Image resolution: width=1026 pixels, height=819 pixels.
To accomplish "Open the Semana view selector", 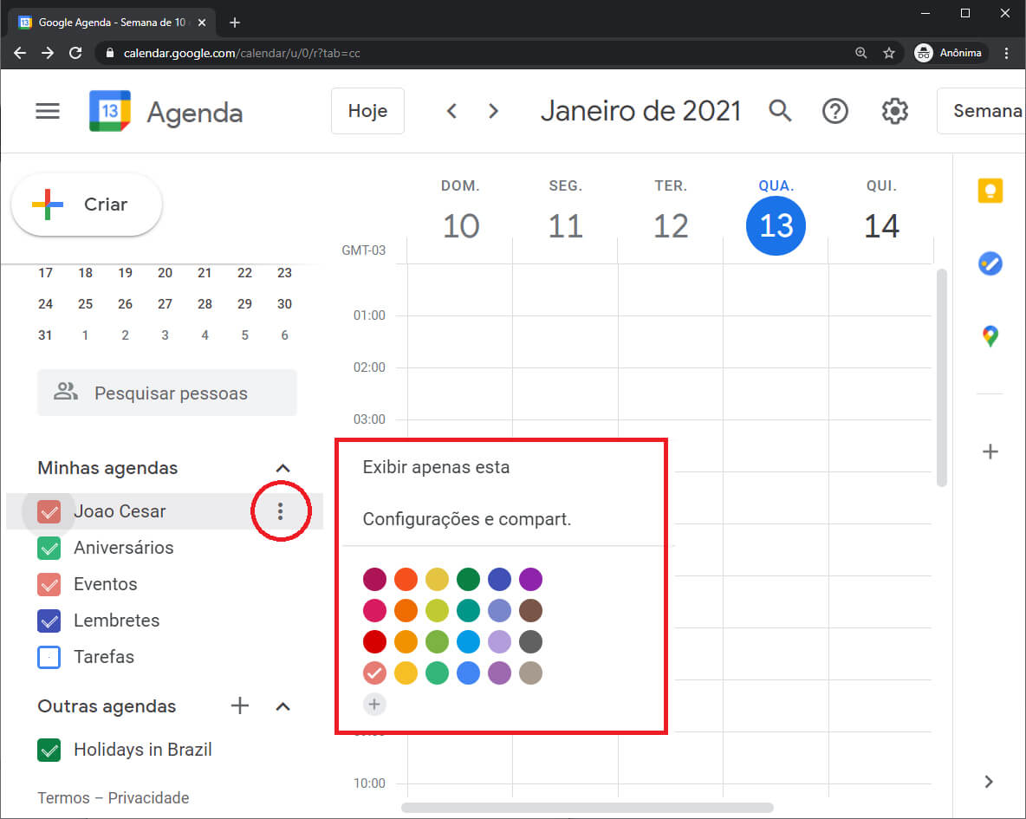I will [x=997, y=111].
